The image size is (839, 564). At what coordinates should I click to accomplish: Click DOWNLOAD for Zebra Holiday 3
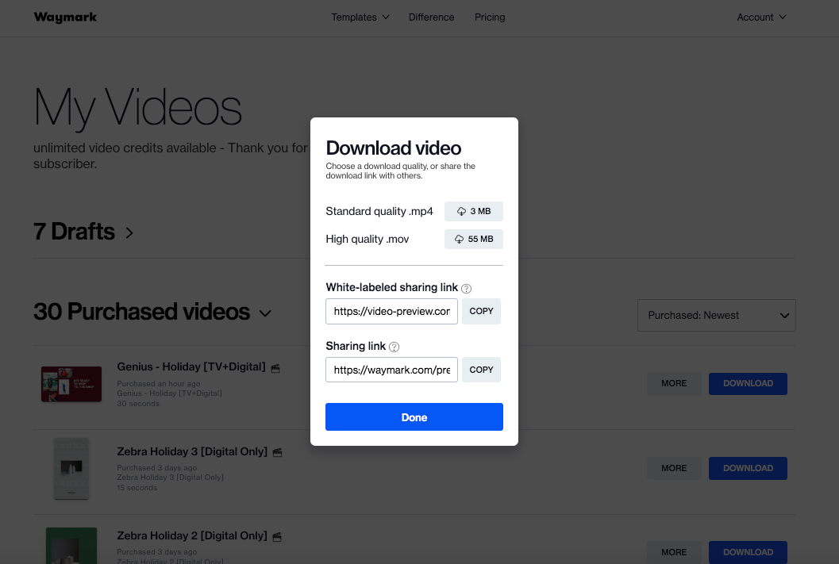(x=748, y=468)
